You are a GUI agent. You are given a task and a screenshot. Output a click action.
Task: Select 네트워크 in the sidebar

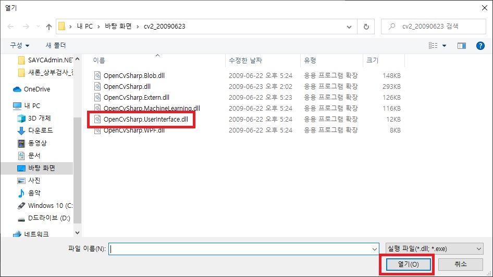coord(31,234)
